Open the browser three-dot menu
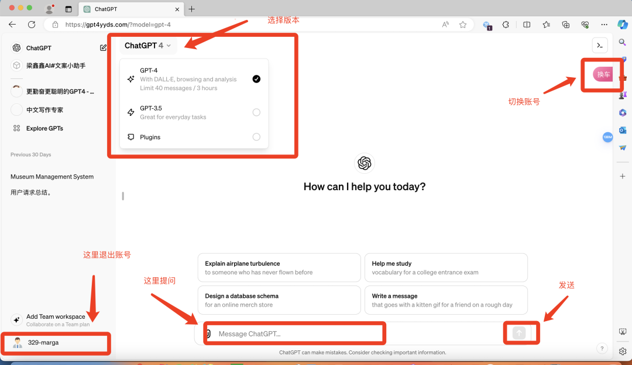 (604, 25)
